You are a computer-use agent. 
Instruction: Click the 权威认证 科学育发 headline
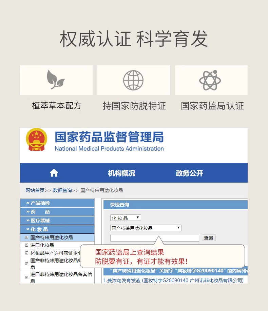click(134, 39)
